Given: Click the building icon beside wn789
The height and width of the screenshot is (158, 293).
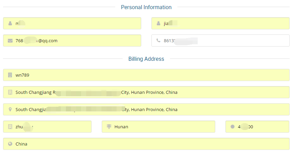Looking at the screenshot, I should 10,75.
